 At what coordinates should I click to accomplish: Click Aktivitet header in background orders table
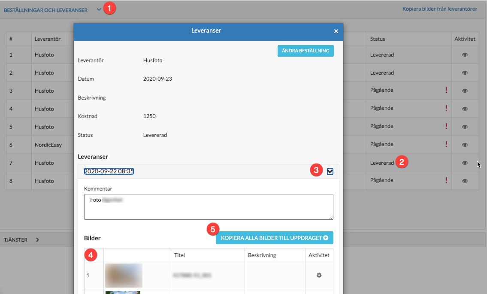click(465, 39)
